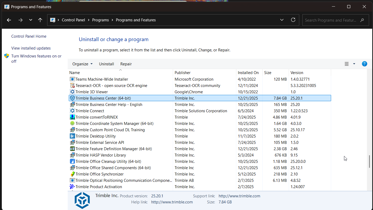Sort the list by Installed On column
This screenshot has height=210, width=373.
248,73
